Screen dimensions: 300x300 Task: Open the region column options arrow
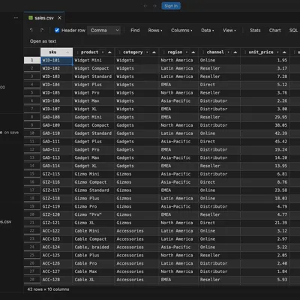point(187,52)
